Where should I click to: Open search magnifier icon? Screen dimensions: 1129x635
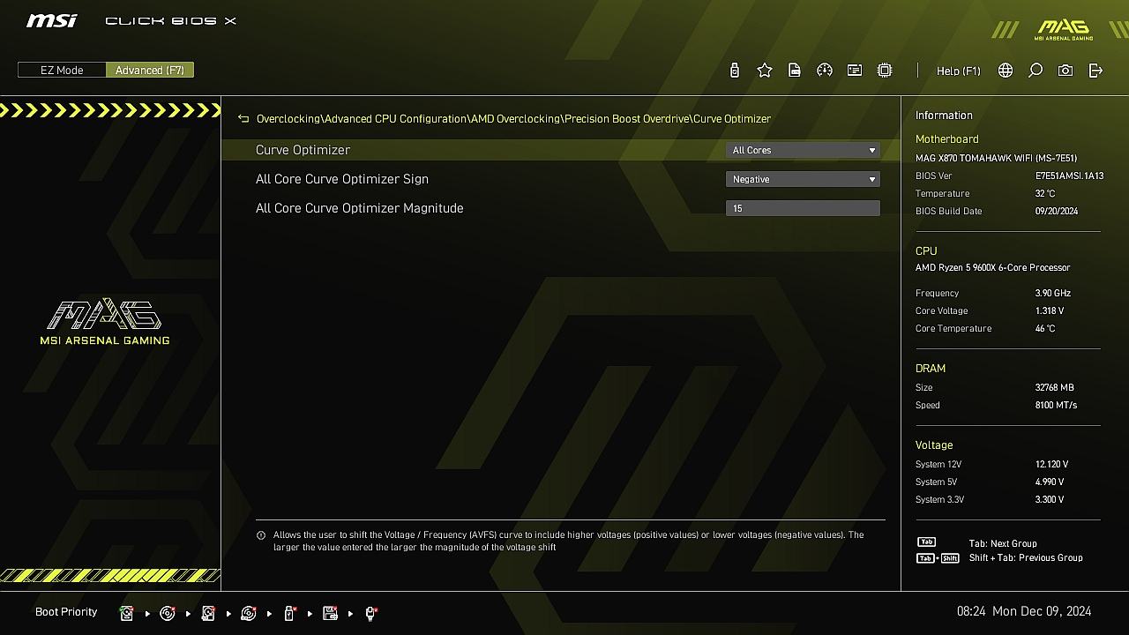pyautogui.click(x=1036, y=71)
